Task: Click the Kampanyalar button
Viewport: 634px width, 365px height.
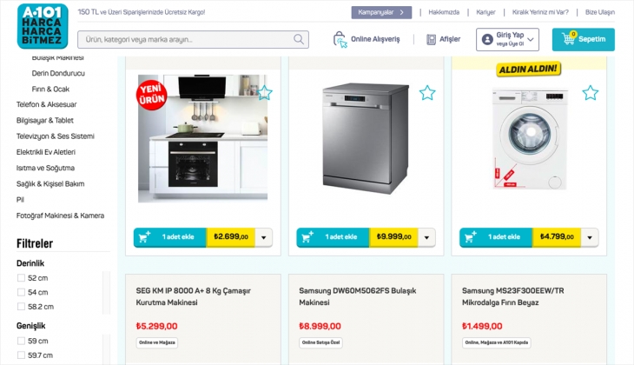Action: pos(381,12)
